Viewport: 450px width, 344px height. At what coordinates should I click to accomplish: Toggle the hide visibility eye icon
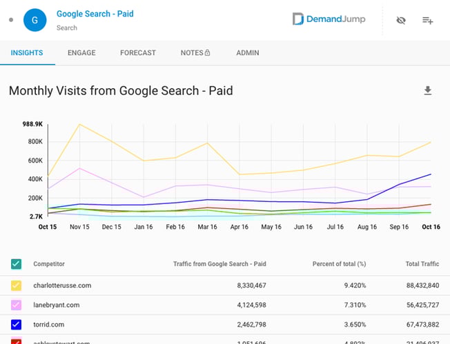tap(401, 21)
